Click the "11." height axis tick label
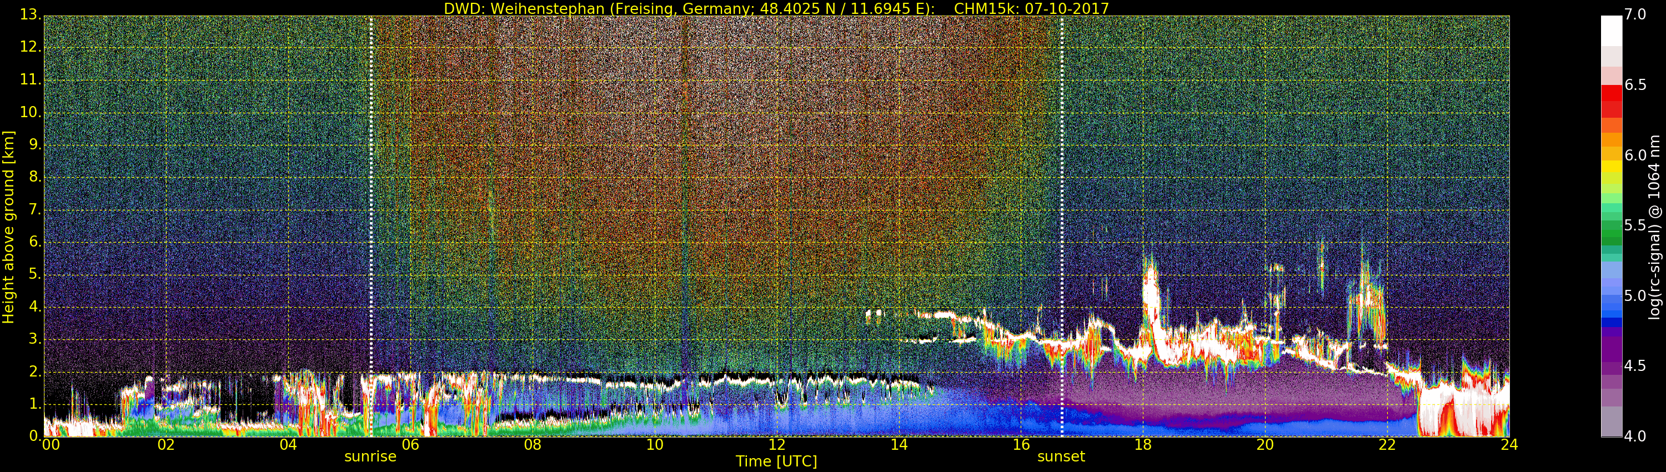 pos(31,80)
